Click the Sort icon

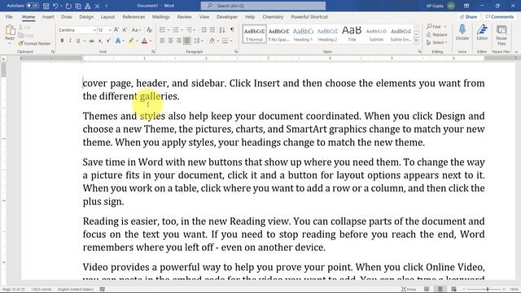[x=222, y=30]
